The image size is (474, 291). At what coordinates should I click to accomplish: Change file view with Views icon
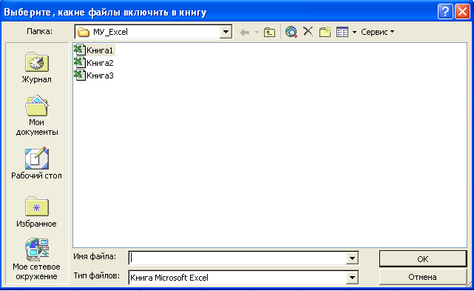coord(342,32)
